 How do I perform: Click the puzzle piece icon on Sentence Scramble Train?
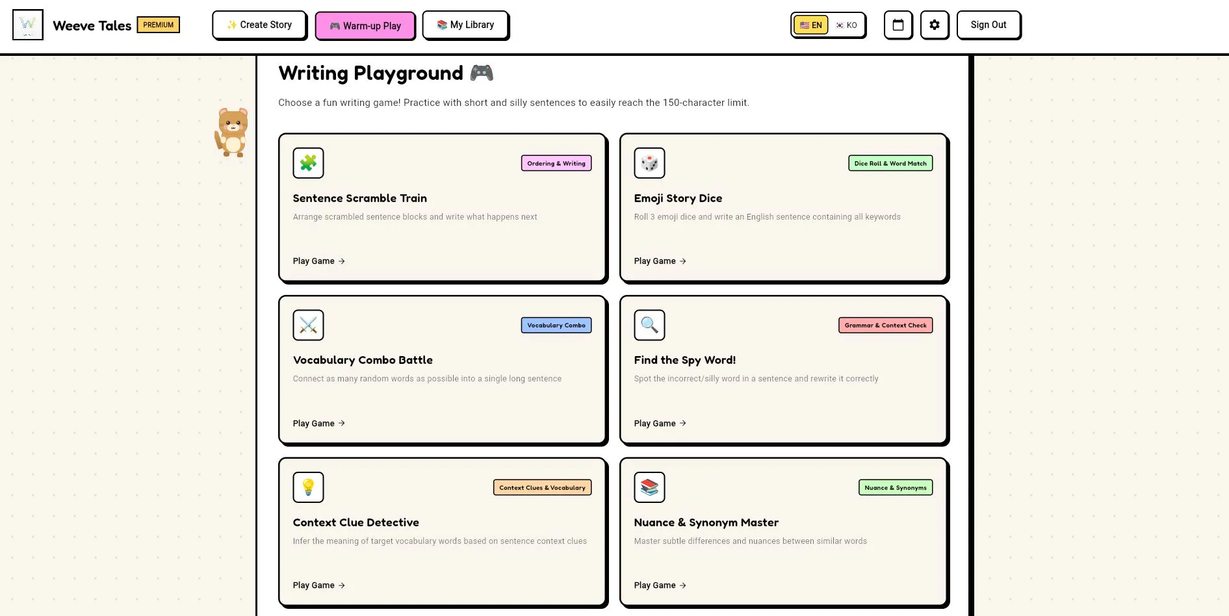coord(308,162)
